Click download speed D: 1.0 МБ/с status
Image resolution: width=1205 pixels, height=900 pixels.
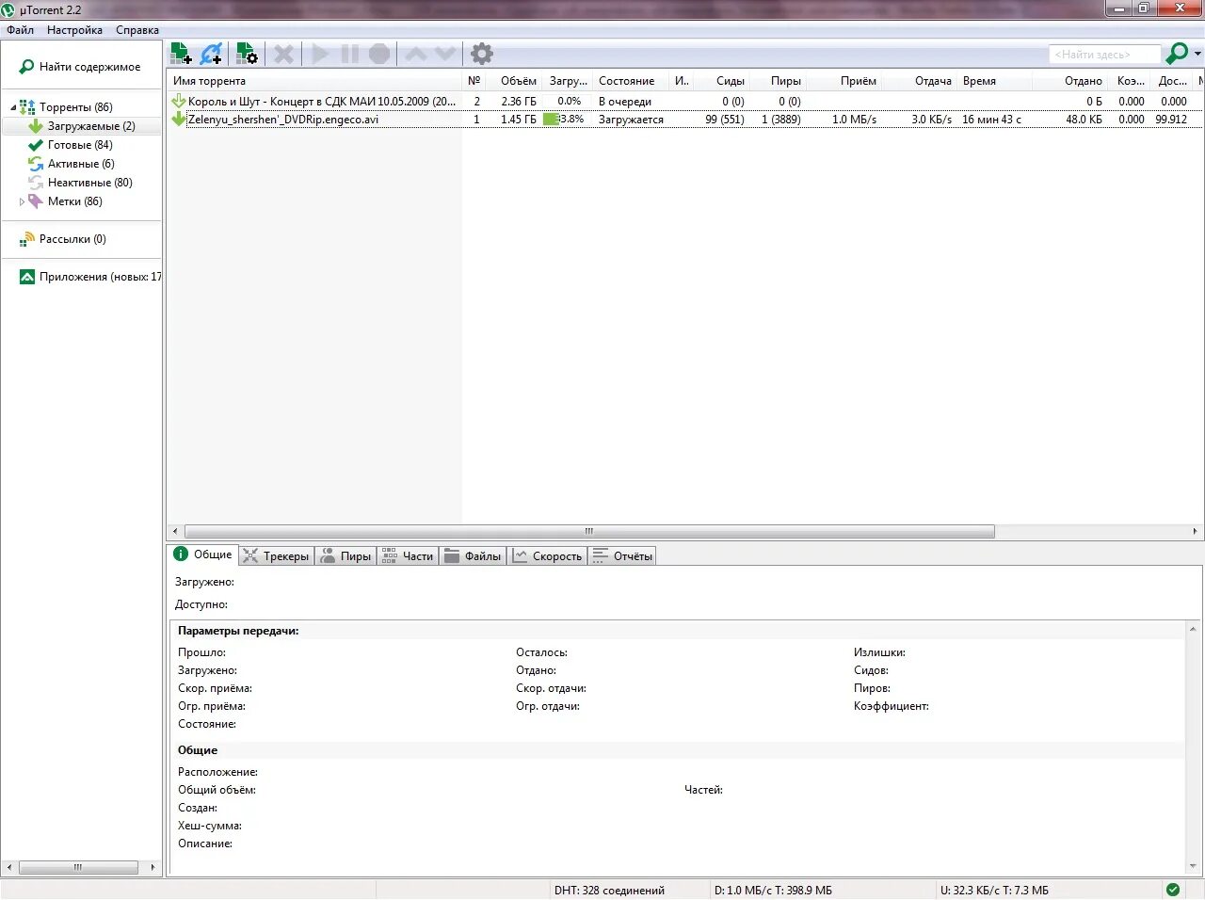click(x=773, y=890)
